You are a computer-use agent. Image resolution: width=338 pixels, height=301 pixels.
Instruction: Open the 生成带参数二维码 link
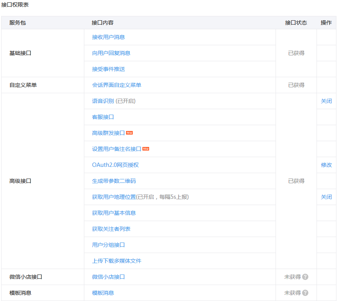(x=114, y=181)
